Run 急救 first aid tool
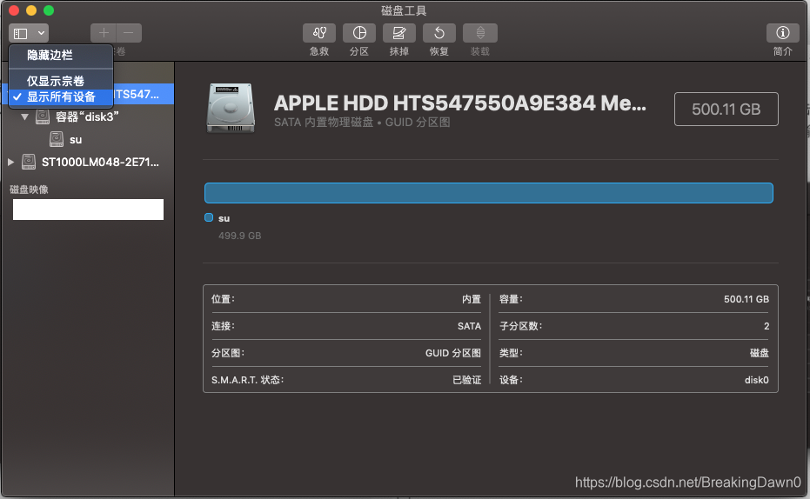Screen dimensions: 810x499 click(319, 34)
